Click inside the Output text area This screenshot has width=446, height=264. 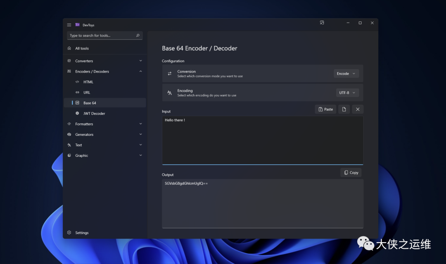[263, 203]
